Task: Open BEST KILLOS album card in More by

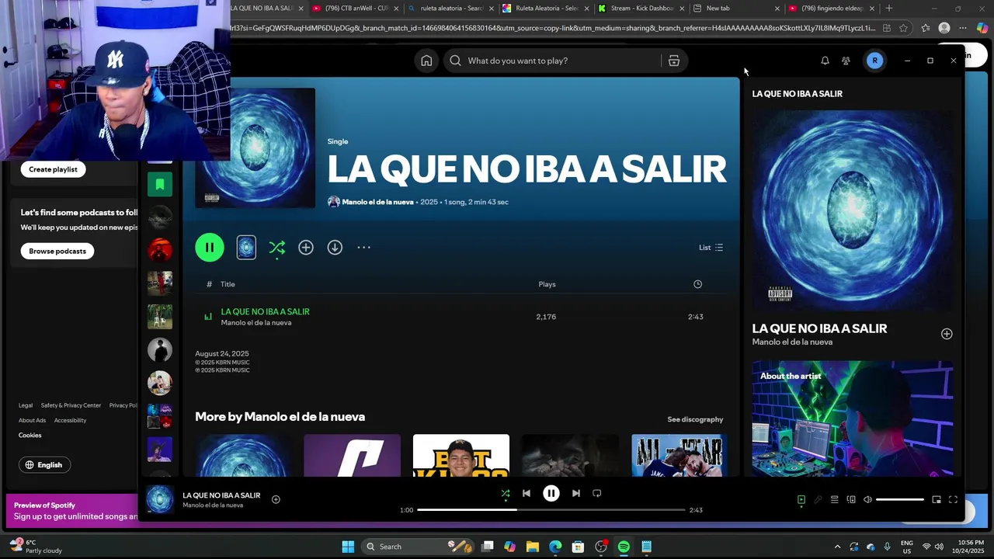Action: coord(461,456)
